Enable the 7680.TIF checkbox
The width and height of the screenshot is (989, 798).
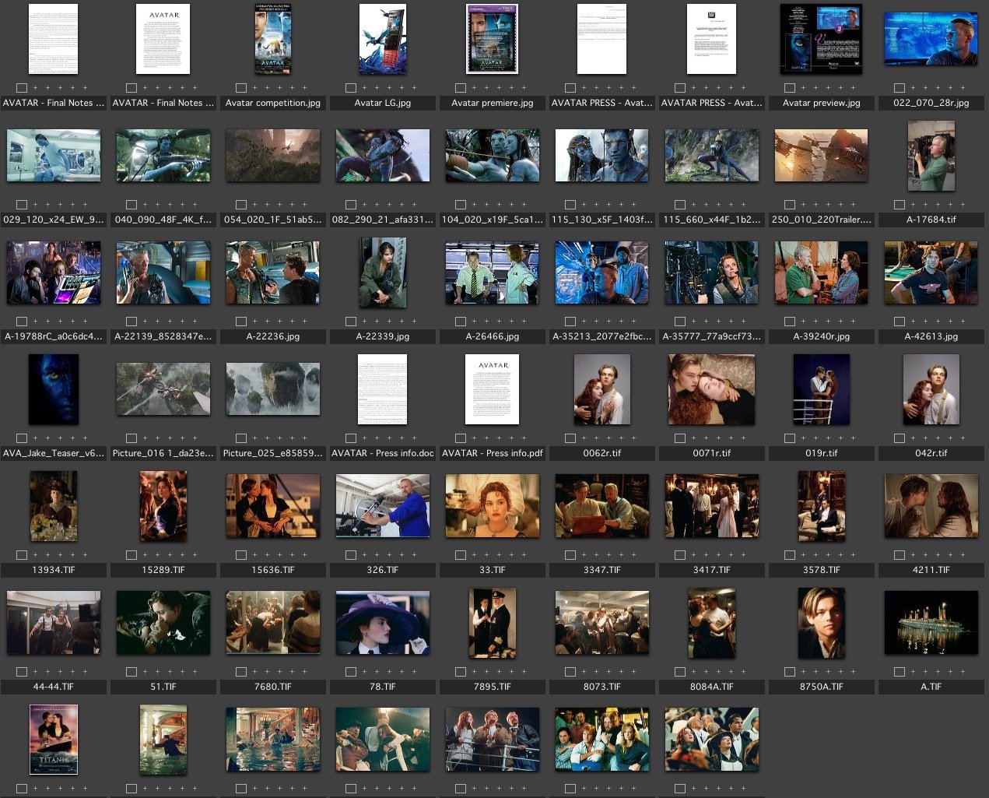point(241,672)
